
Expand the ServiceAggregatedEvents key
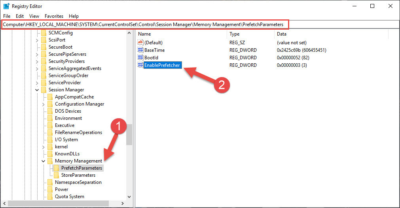pyautogui.click(x=37, y=68)
